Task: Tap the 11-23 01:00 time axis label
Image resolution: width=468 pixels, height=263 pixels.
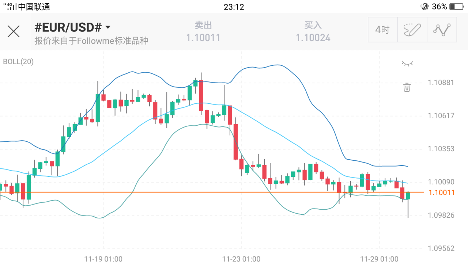Action: click(x=241, y=259)
